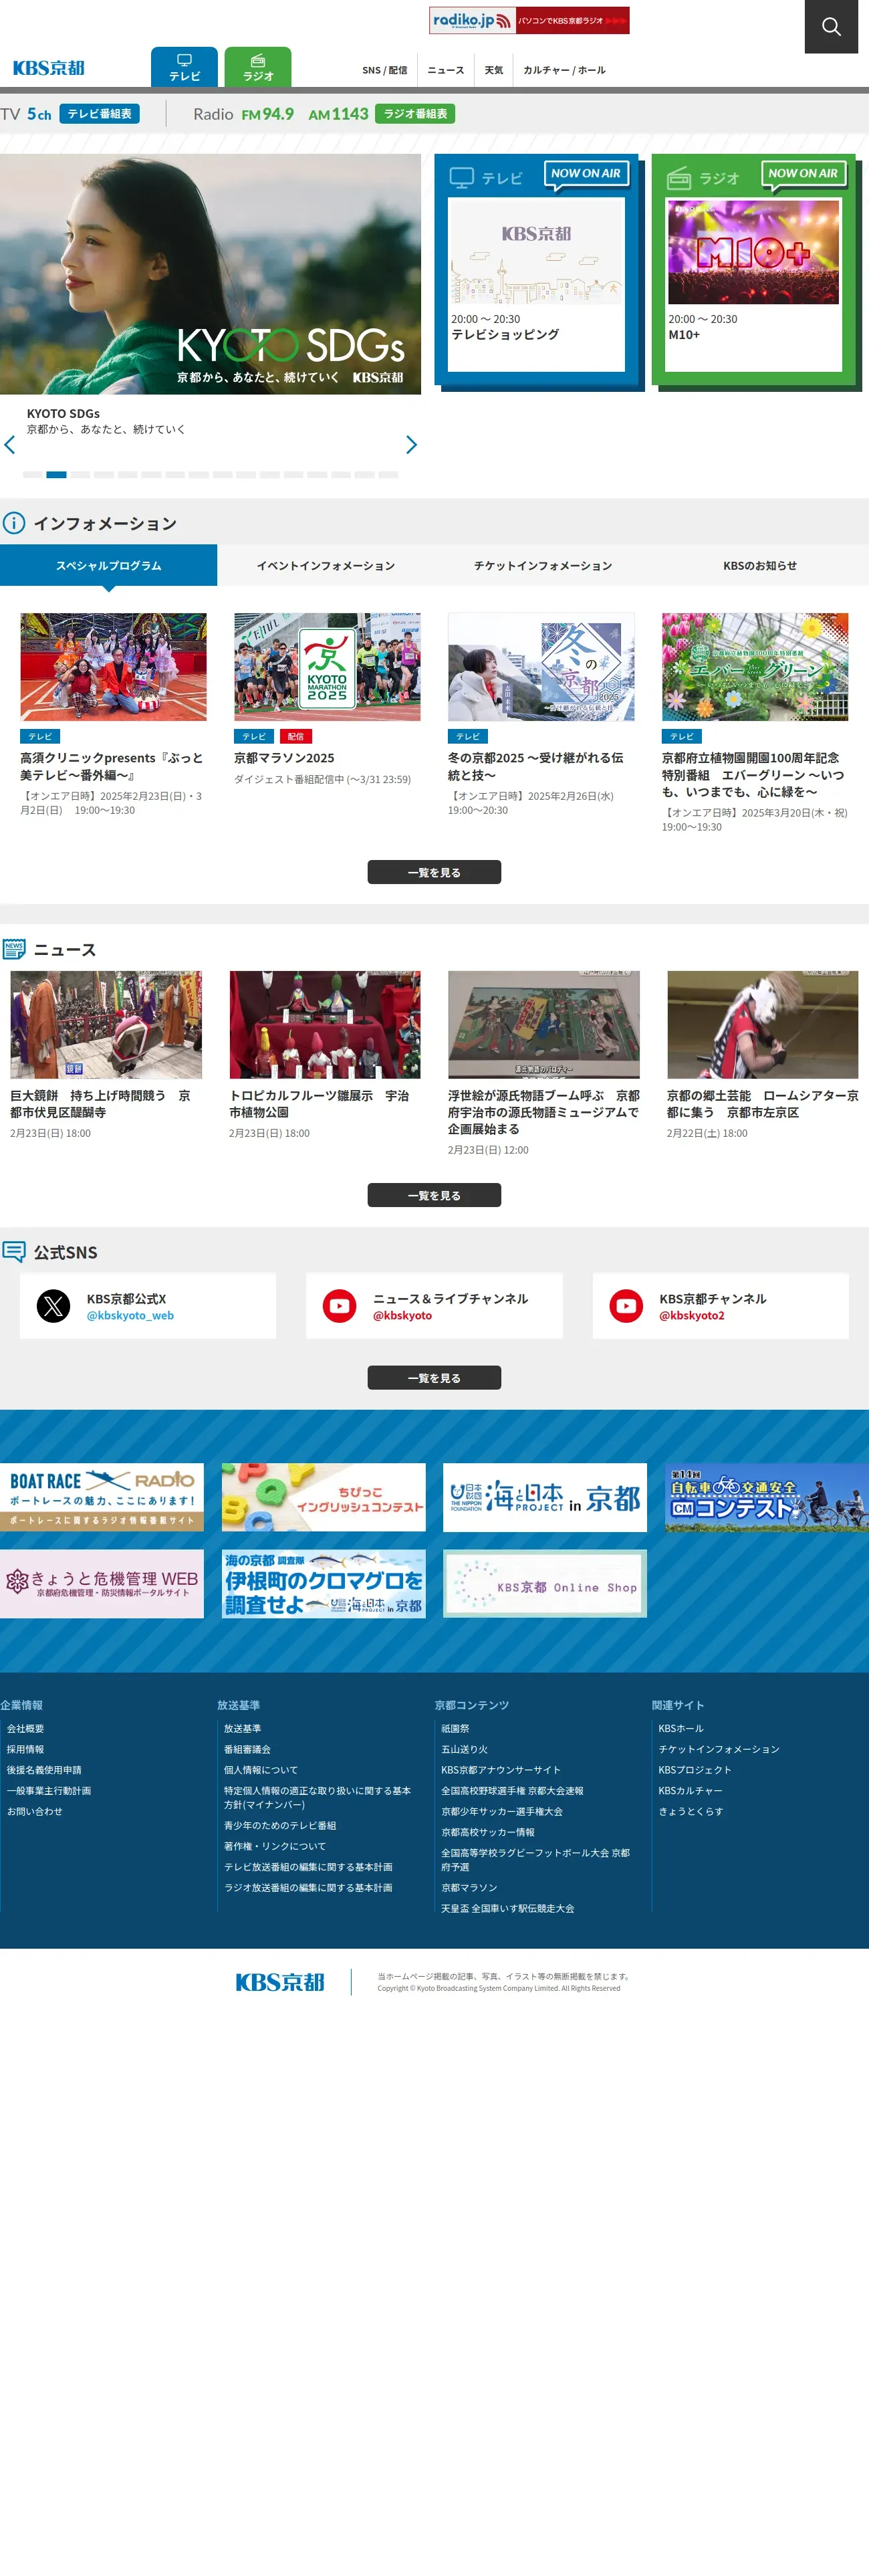Open 番組審議会 footer link

click(x=247, y=1749)
